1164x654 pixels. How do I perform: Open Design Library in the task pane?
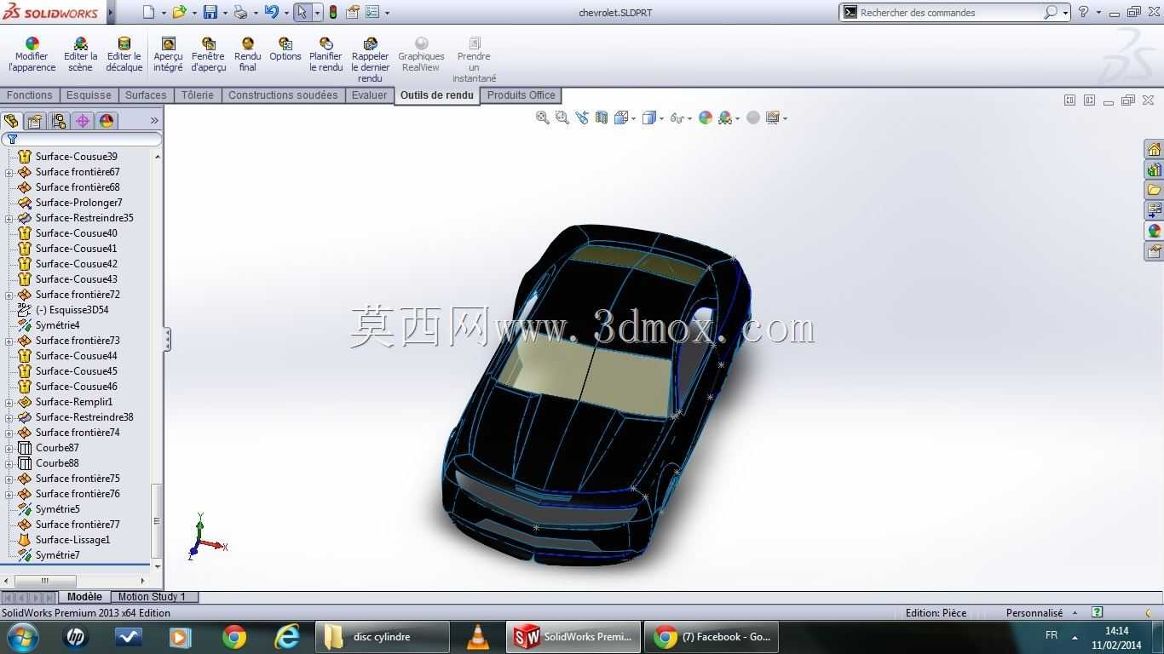(1154, 169)
